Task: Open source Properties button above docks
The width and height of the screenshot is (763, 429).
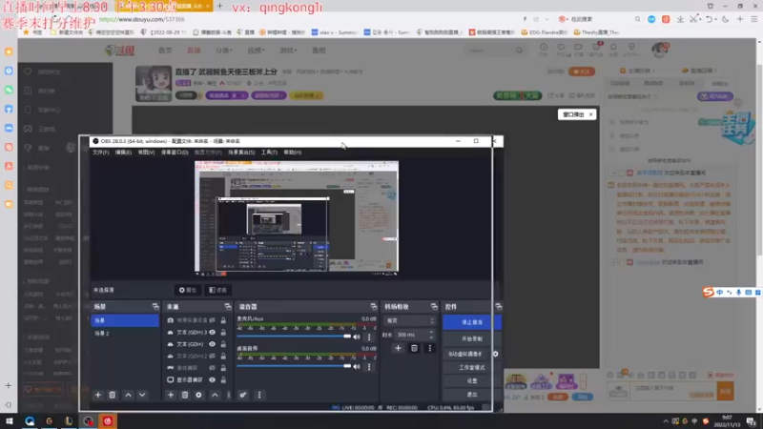Action: [x=187, y=290]
